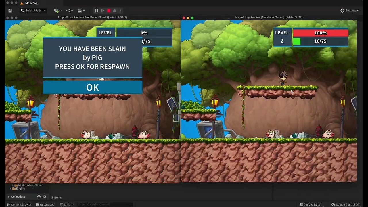Click the red 100% health bar
Viewport: 368px width, 207px height.
click(x=320, y=33)
